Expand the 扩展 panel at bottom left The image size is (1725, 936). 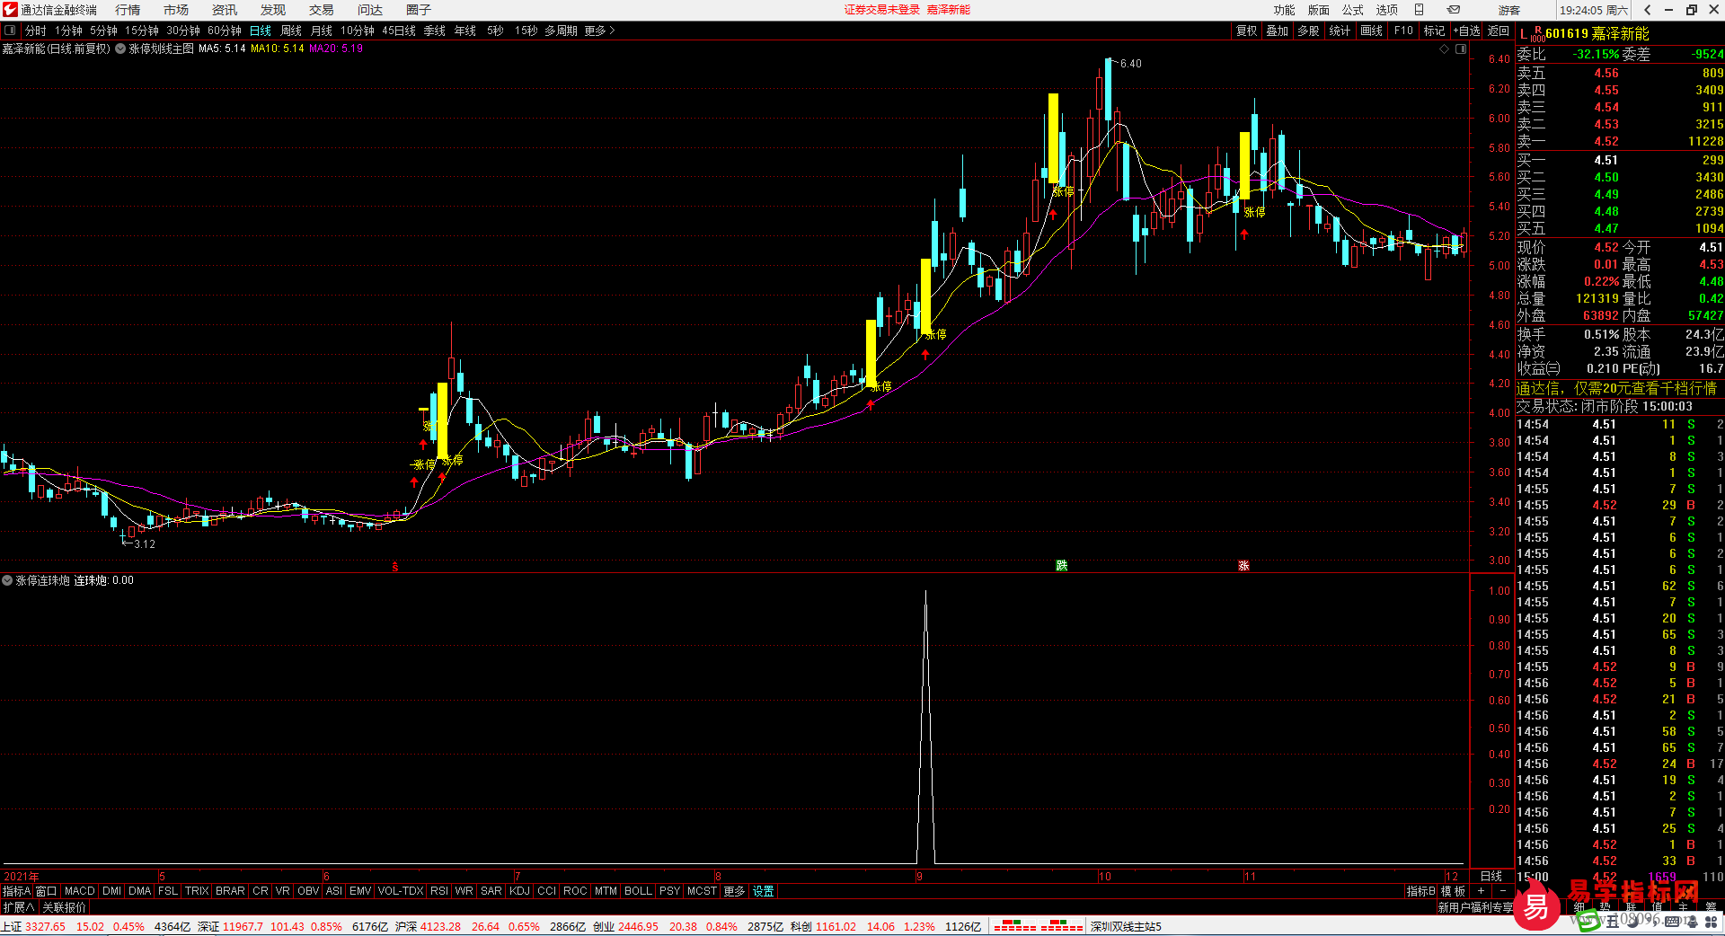pos(19,907)
